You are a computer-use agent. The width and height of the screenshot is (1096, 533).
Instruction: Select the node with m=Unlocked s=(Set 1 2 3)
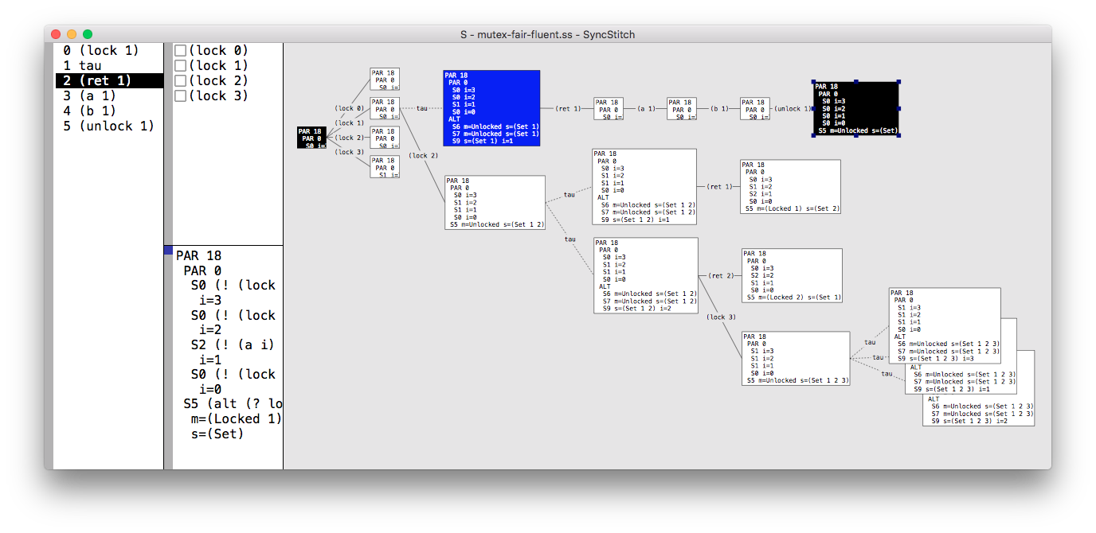pos(796,359)
